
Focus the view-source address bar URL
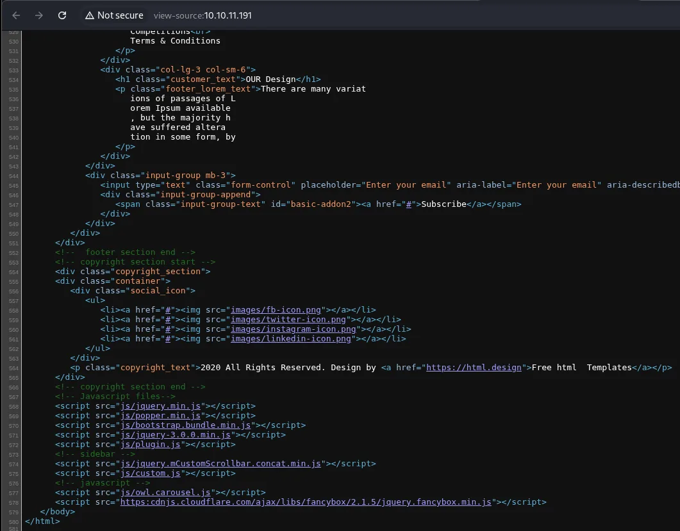coord(203,15)
